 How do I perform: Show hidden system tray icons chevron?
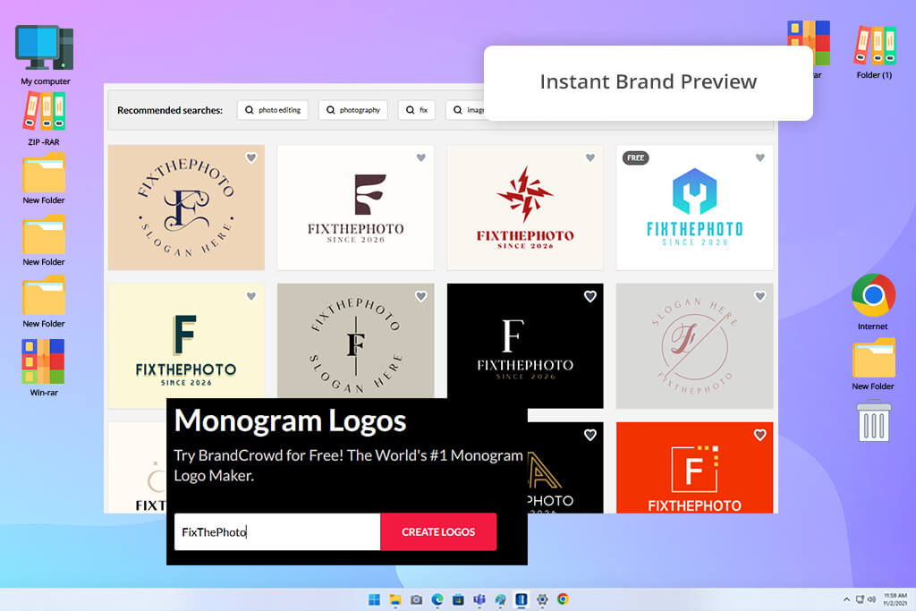click(846, 599)
